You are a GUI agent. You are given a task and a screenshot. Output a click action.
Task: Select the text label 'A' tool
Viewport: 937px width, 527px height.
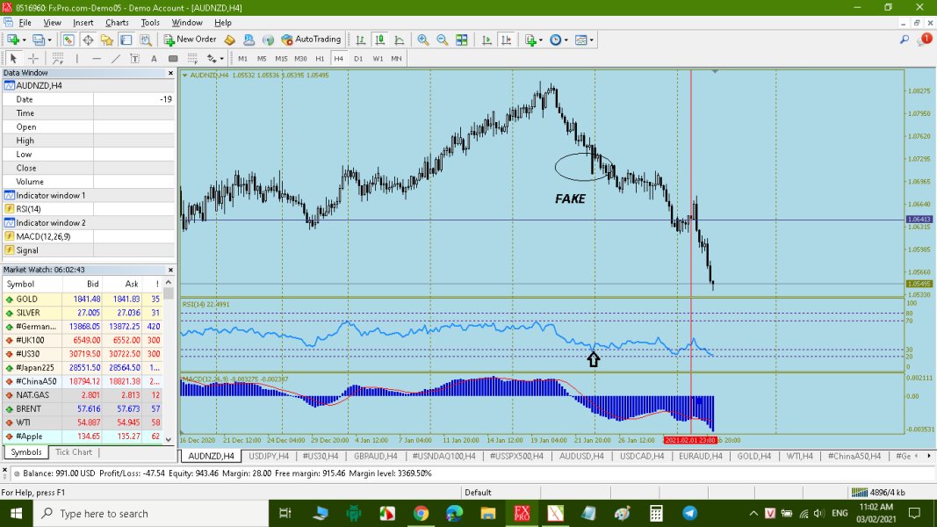154,59
